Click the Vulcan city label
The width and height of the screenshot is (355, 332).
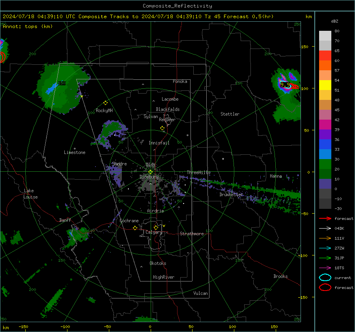pos(200,293)
